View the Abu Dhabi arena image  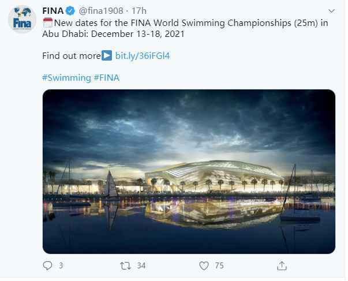[x=189, y=171]
